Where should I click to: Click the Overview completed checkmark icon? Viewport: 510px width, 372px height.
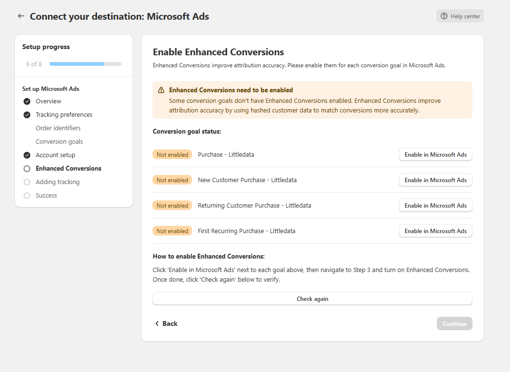pyautogui.click(x=27, y=101)
